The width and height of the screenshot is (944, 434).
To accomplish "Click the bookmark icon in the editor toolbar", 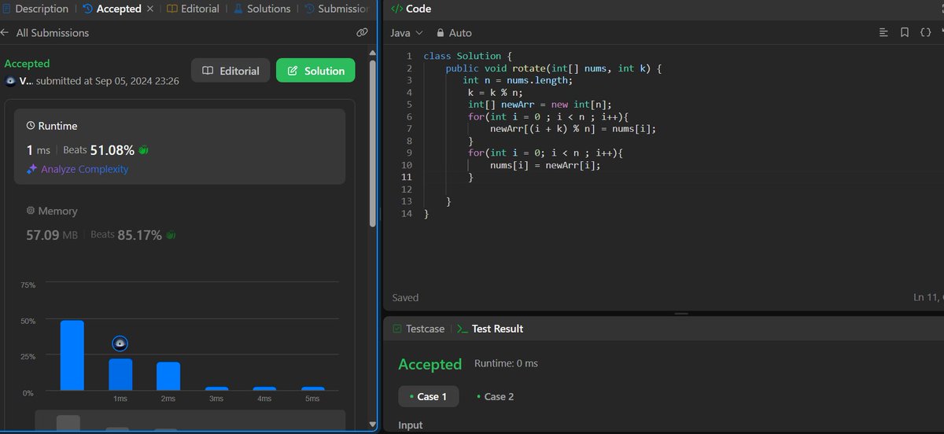I will coord(905,32).
